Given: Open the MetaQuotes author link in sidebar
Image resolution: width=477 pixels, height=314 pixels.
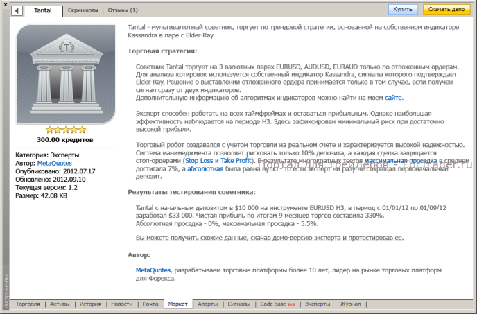Looking at the screenshot, I should click(55, 163).
